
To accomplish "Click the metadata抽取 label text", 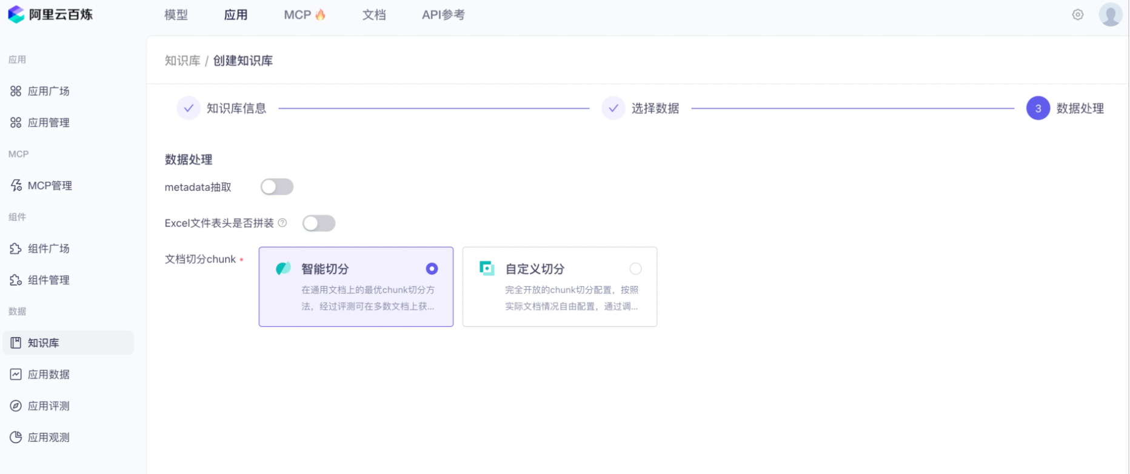I will (x=198, y=187).
